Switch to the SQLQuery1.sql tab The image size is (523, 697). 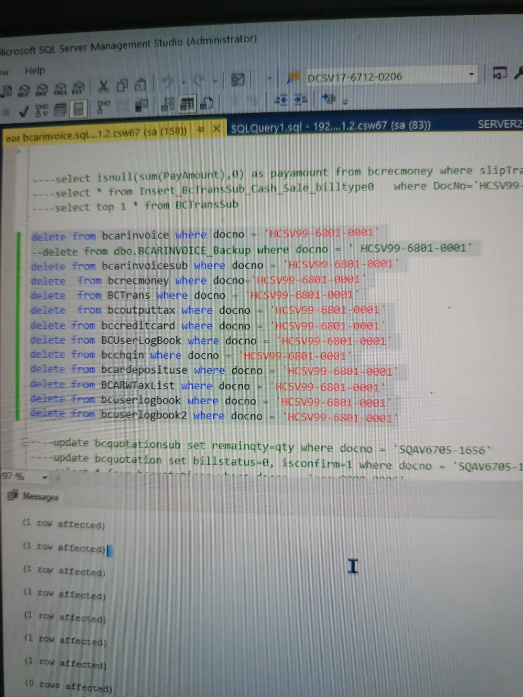point(330,126)
